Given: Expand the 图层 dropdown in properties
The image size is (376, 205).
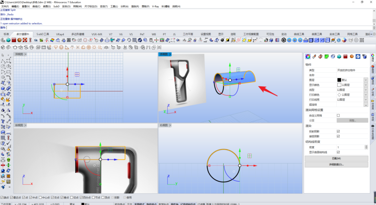Looking at the screenshot, I should click(x=366, y=80).
